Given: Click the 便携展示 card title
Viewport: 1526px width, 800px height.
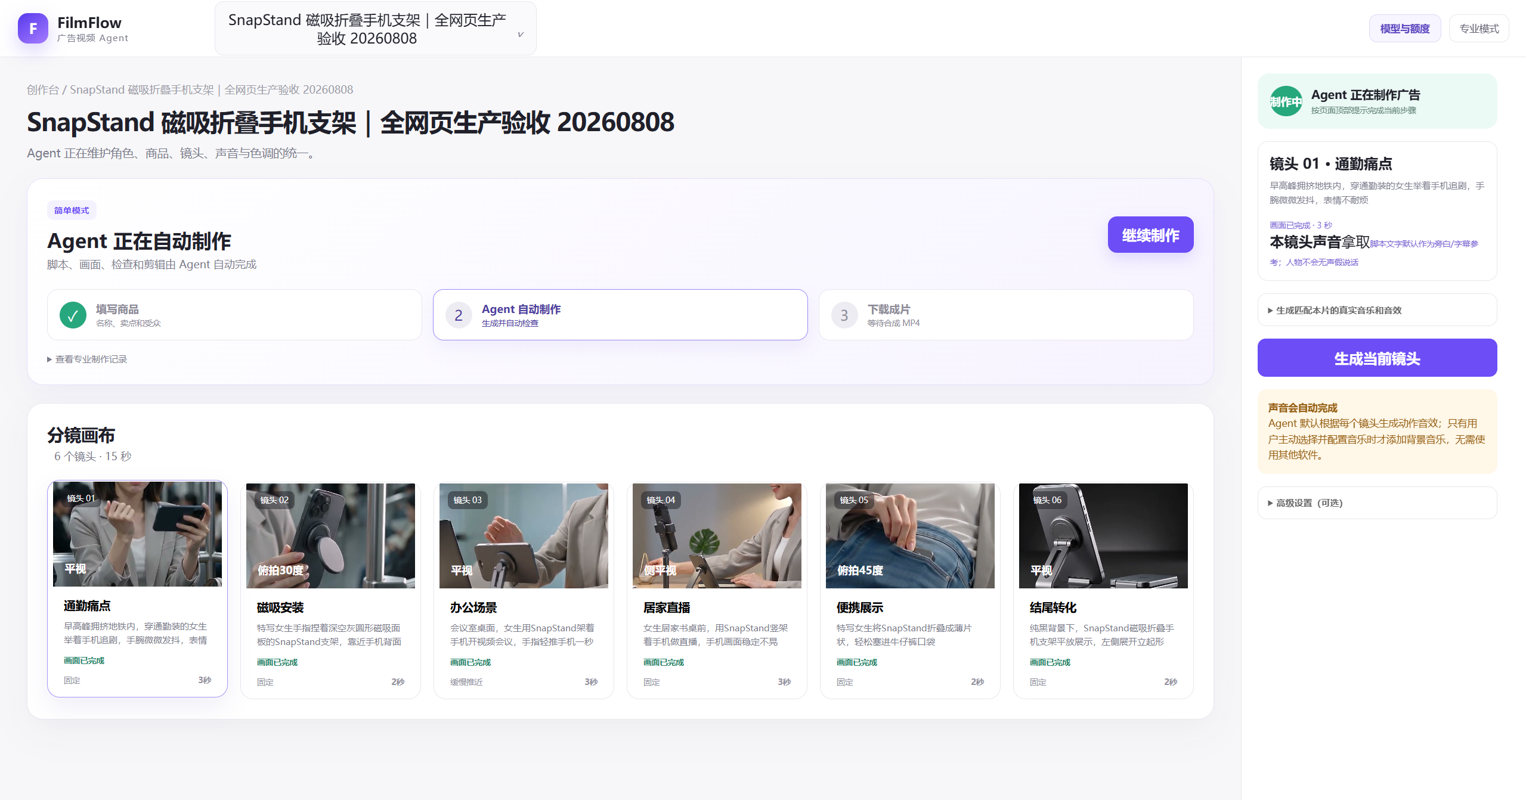Looking at the screenshot, I should point(860,607).
